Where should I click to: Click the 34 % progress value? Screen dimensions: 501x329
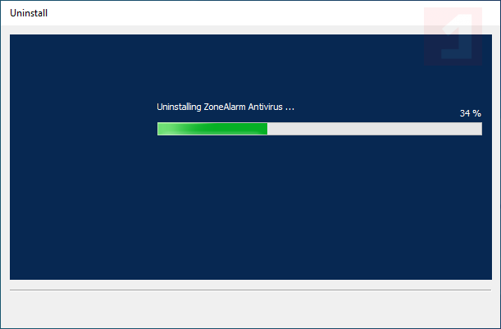pos(470,113)
